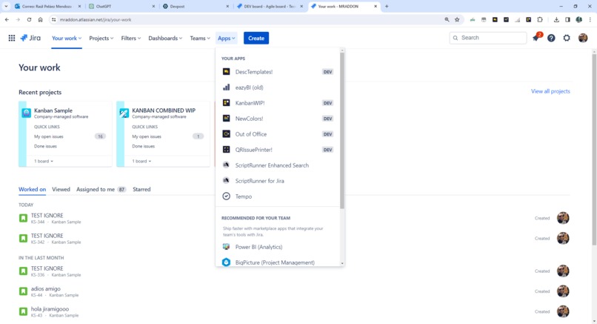597x324 pixels.
Task: Collapse the Apps dropdown menu
Action: tap(226, 38)
